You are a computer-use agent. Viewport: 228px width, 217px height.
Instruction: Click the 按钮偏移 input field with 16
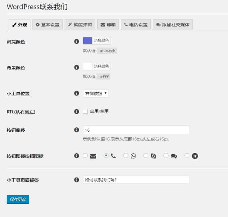pos(136,130)
